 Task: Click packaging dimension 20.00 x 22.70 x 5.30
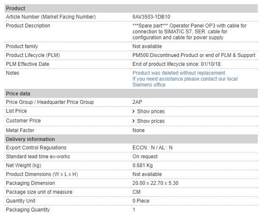[155, 183]
